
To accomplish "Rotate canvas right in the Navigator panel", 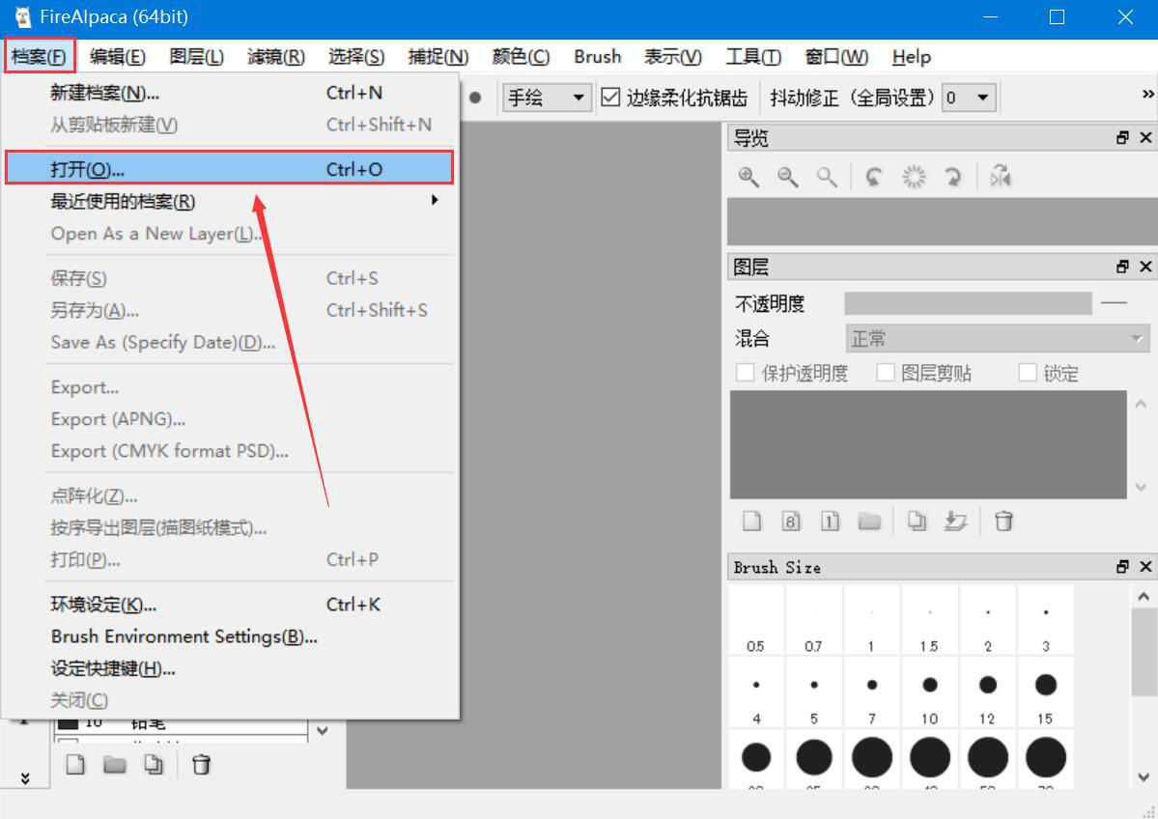I will [952, 178].
